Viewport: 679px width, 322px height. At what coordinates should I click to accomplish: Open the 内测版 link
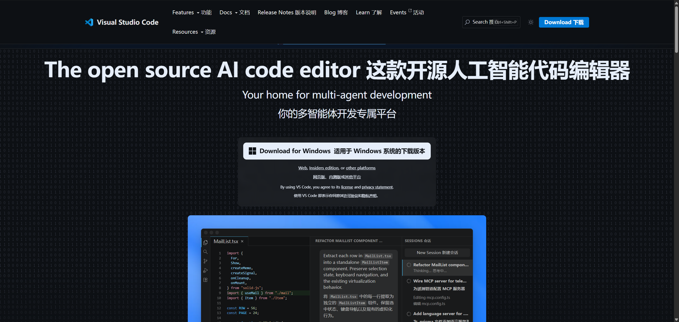(335, 177)
